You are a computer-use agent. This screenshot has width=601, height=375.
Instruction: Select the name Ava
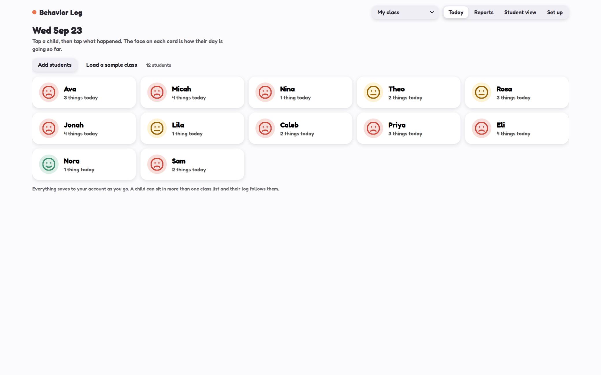70,89
